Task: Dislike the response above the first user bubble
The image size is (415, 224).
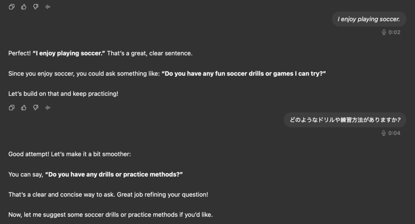Action: pyautogui.click(x=36, y=7)
